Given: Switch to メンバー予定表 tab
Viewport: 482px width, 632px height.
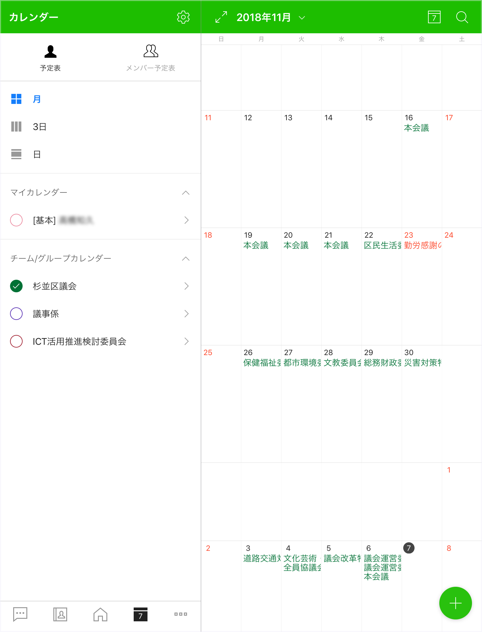Looking at the screenshot, I should point(151,58).
